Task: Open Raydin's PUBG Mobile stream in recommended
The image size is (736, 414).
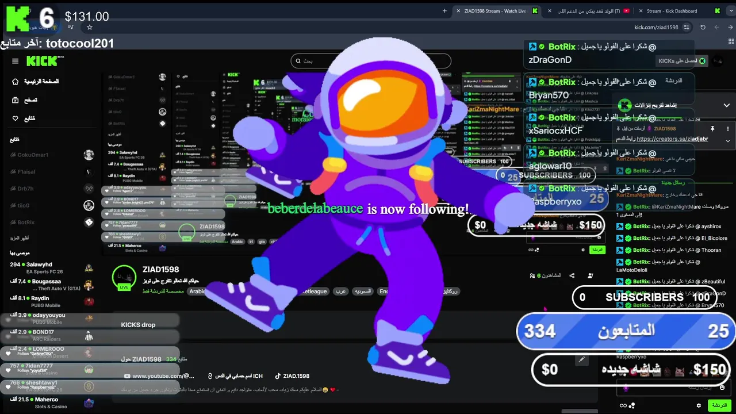Action: click(x=52, y=301)
